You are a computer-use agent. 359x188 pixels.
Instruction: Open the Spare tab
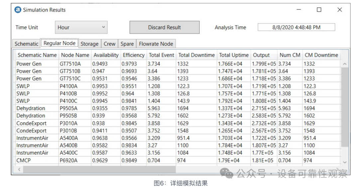[x=127, y=44]
